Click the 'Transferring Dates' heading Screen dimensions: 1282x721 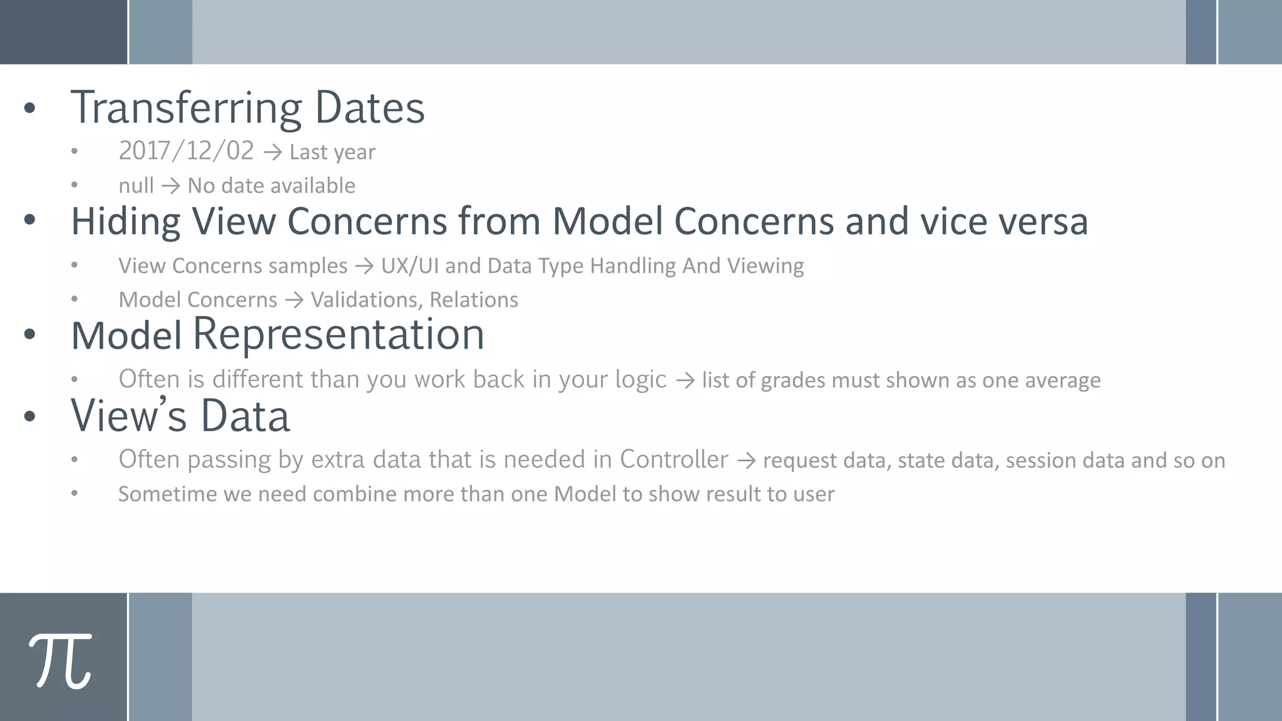tap(248, 108)
